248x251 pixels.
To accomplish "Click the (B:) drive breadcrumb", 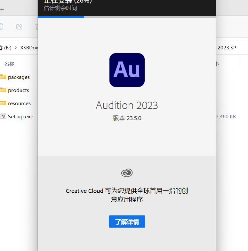I will tap(6, 48).
